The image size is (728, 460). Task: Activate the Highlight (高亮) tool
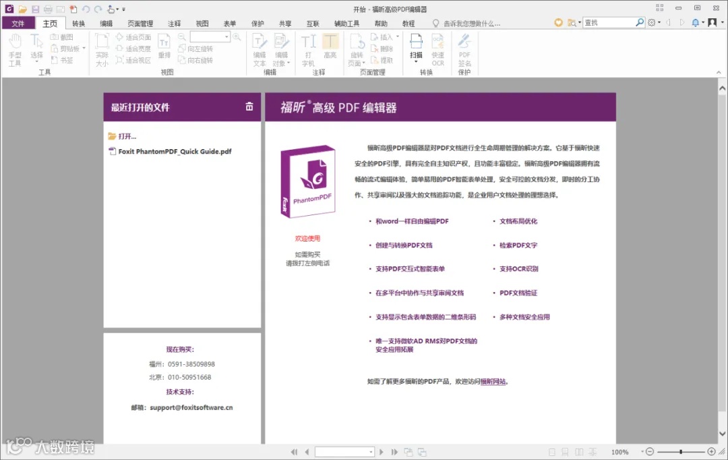330,47
